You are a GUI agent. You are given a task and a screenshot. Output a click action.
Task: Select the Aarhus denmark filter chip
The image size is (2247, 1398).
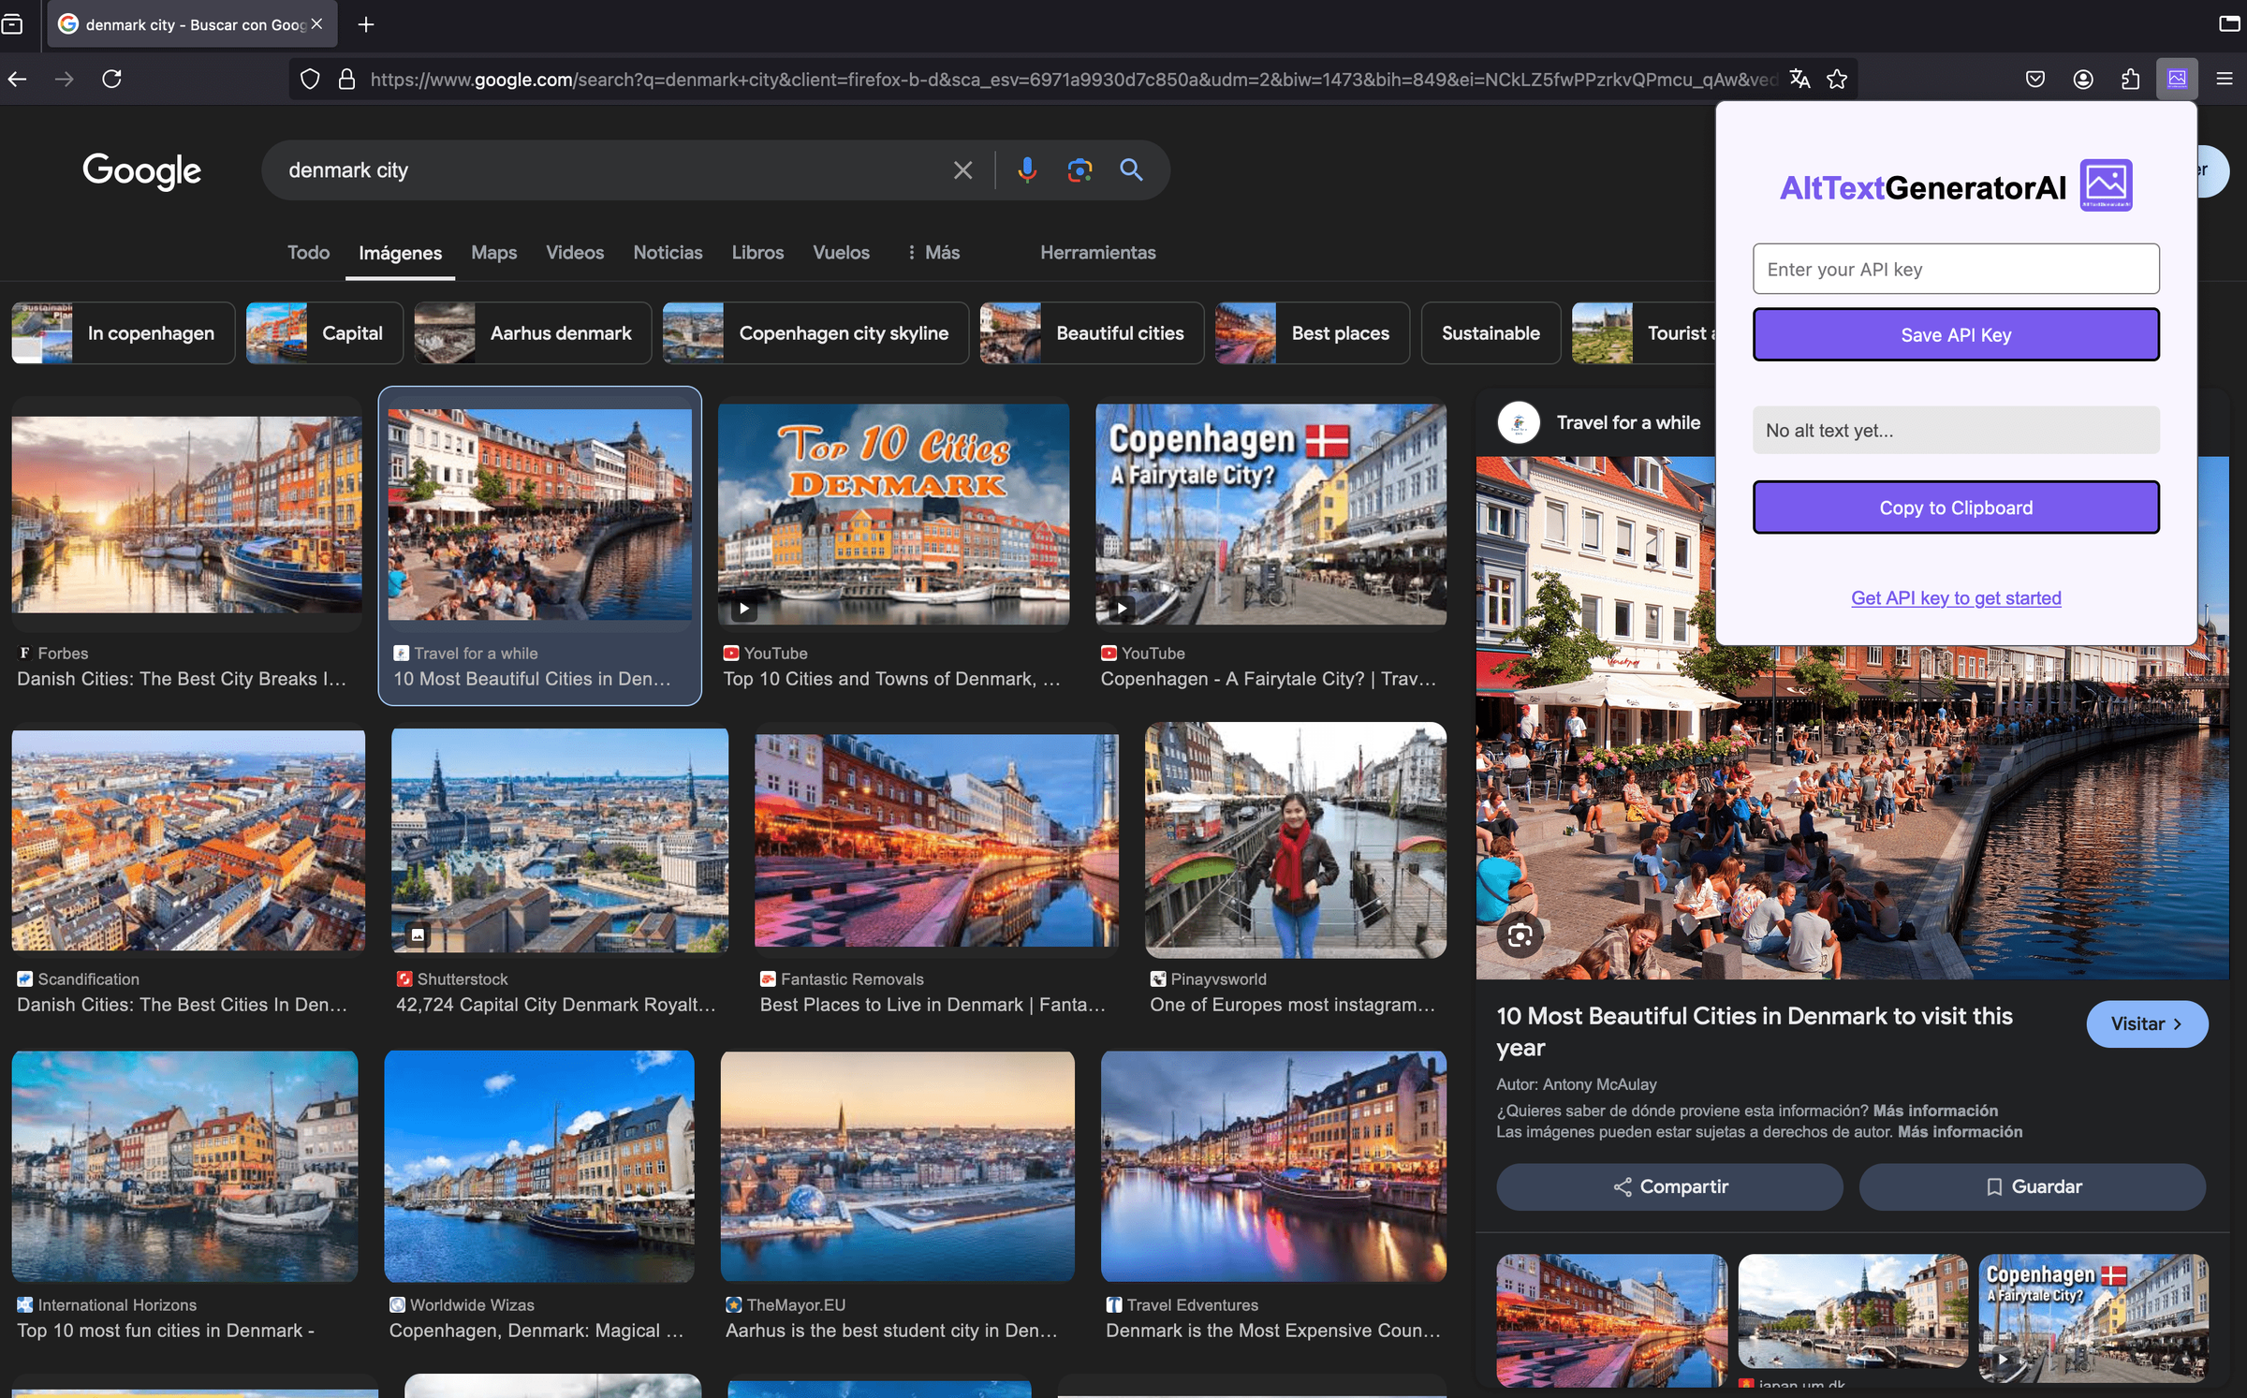(x=532, y=333)
